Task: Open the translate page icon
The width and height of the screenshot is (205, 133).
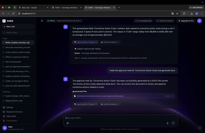Action: click(x=173, y=13)
